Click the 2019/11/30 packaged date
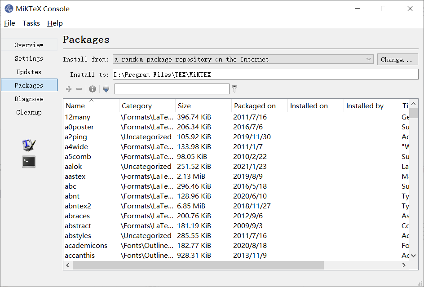This screenshot has width=424, height=287. pos(252,137)
